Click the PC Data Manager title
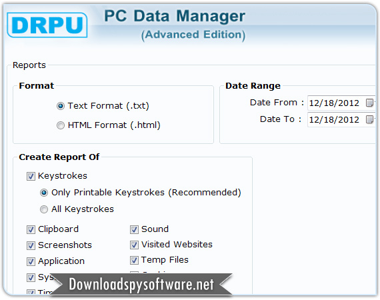 tap(175, 16)
